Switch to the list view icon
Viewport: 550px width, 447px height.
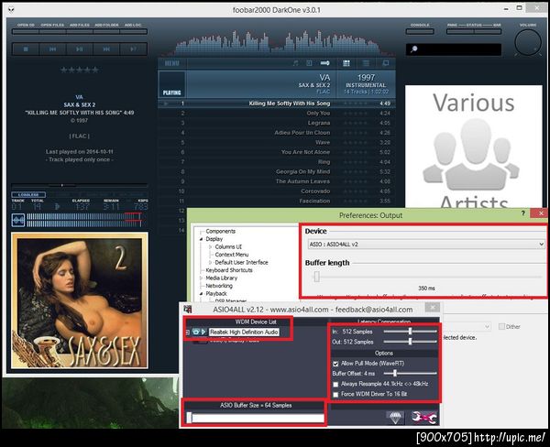(366, 63)
